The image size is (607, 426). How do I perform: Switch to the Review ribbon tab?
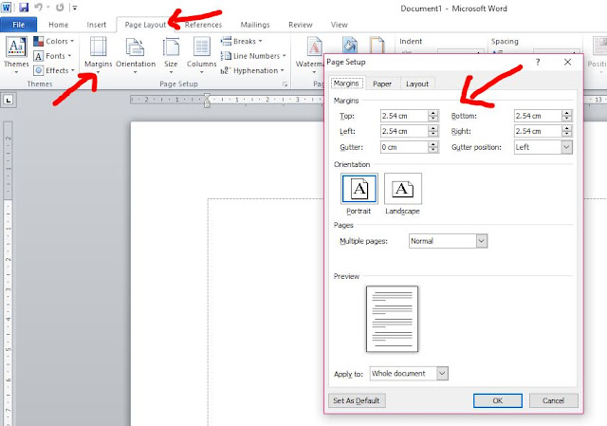[x=301, y=25]
